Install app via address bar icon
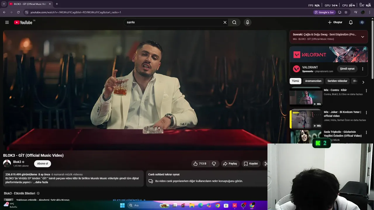Viewport: 374px width, 210px height. point(340,12)
